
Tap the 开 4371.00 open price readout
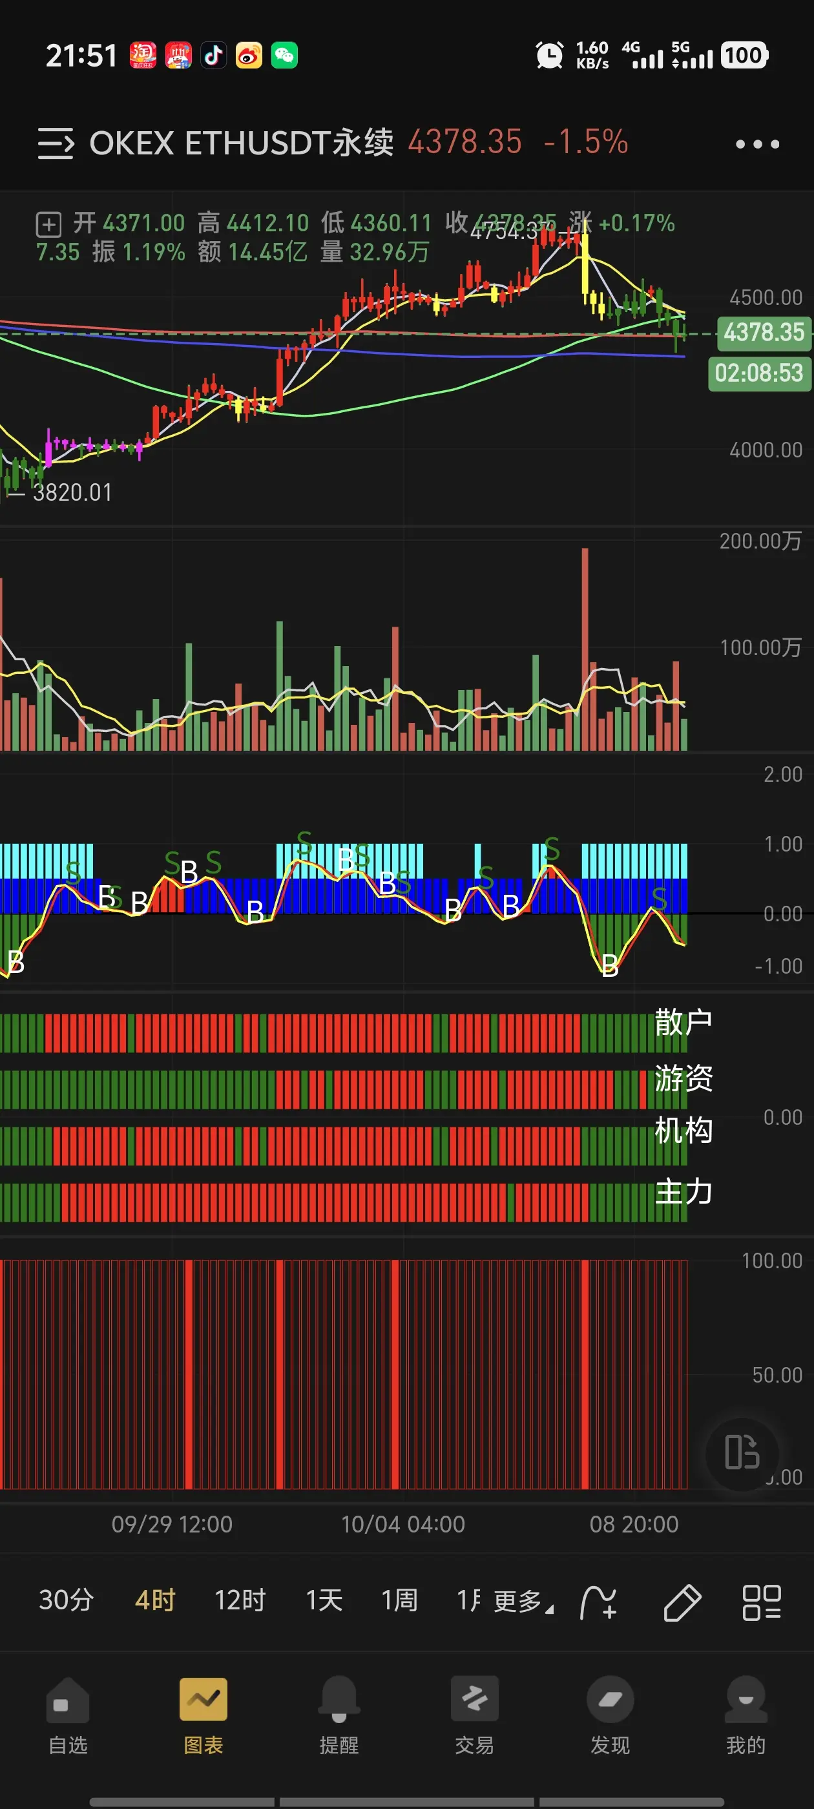click(129, 224)
